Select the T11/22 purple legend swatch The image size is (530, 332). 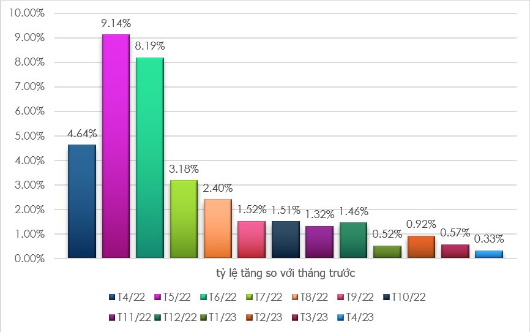pyautogui.click(x=112, y=317)
